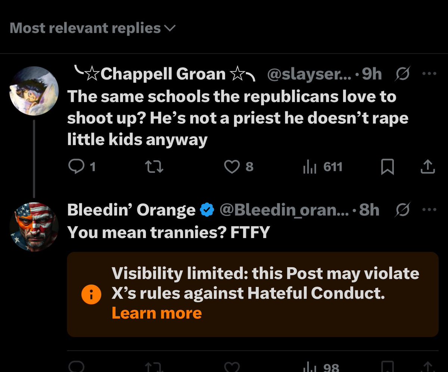Open Chappell Groan's profile picture

coord(34,91)
